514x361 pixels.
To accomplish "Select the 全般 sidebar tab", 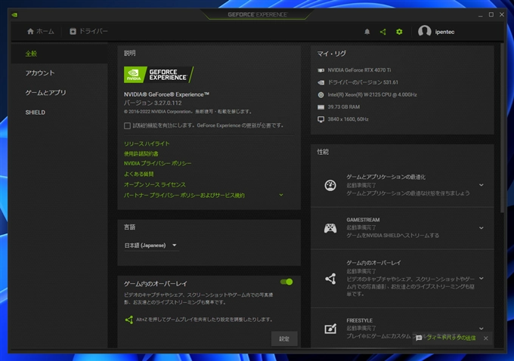I will click(59, 54).
